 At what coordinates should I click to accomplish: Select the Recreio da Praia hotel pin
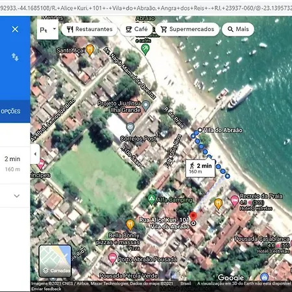[235, 201]
